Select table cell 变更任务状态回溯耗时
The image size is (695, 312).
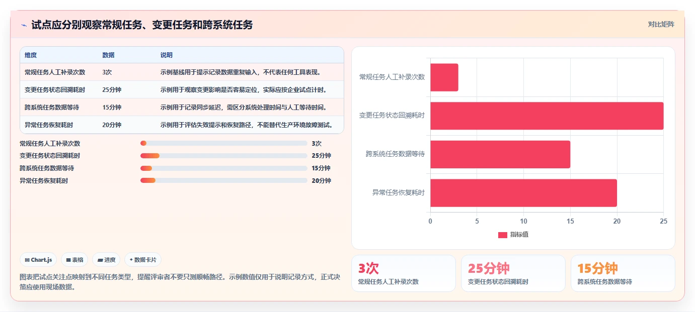(55, 90)
